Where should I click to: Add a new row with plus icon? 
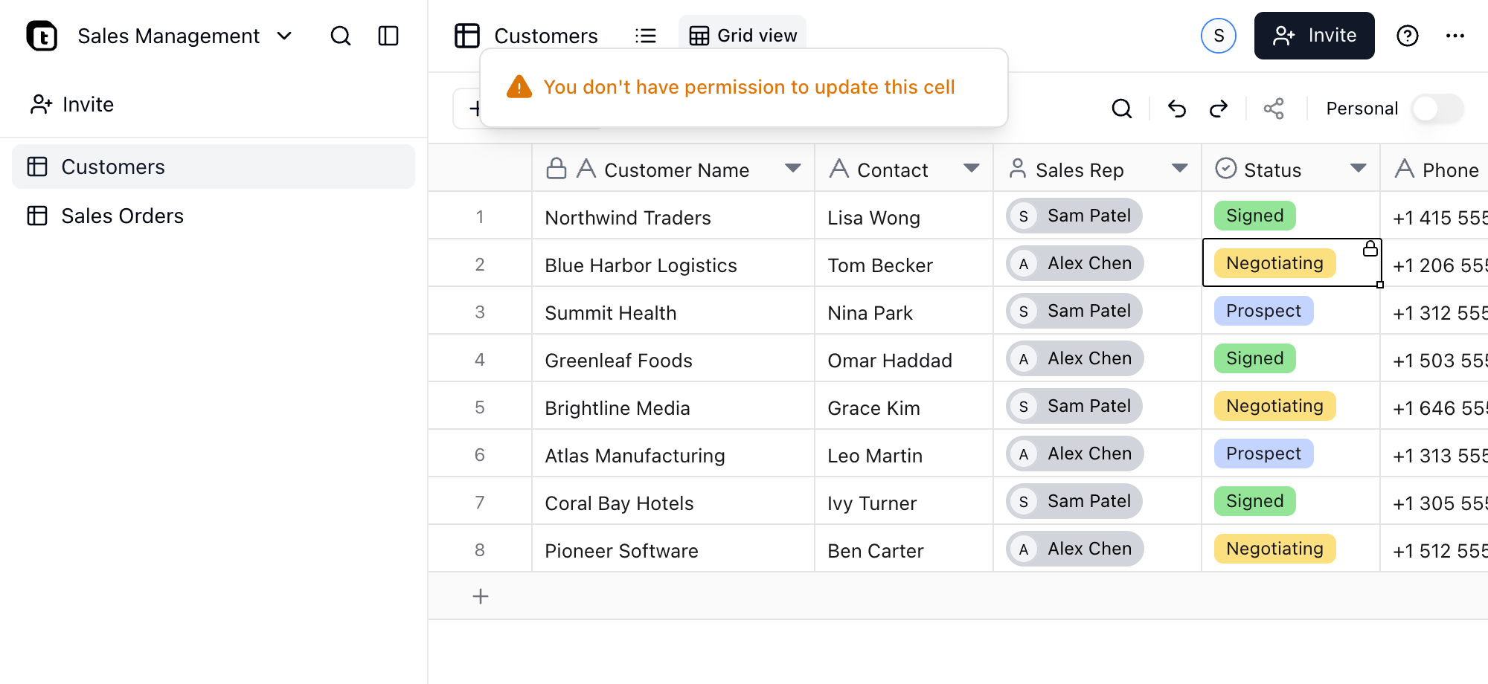point(481,596)
